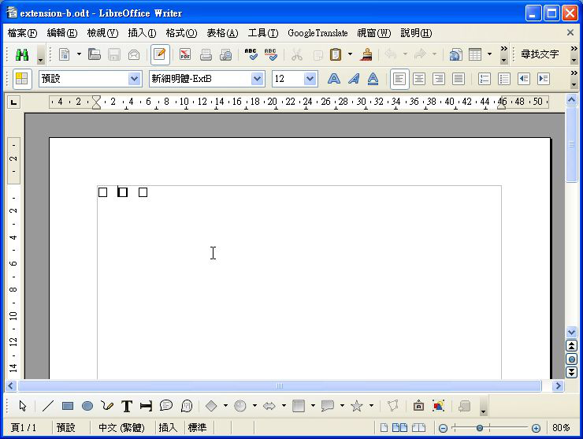Click the Print icon

coord(206,54)
